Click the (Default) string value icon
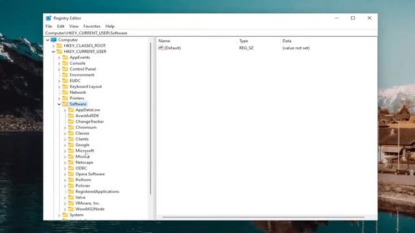 161,48
